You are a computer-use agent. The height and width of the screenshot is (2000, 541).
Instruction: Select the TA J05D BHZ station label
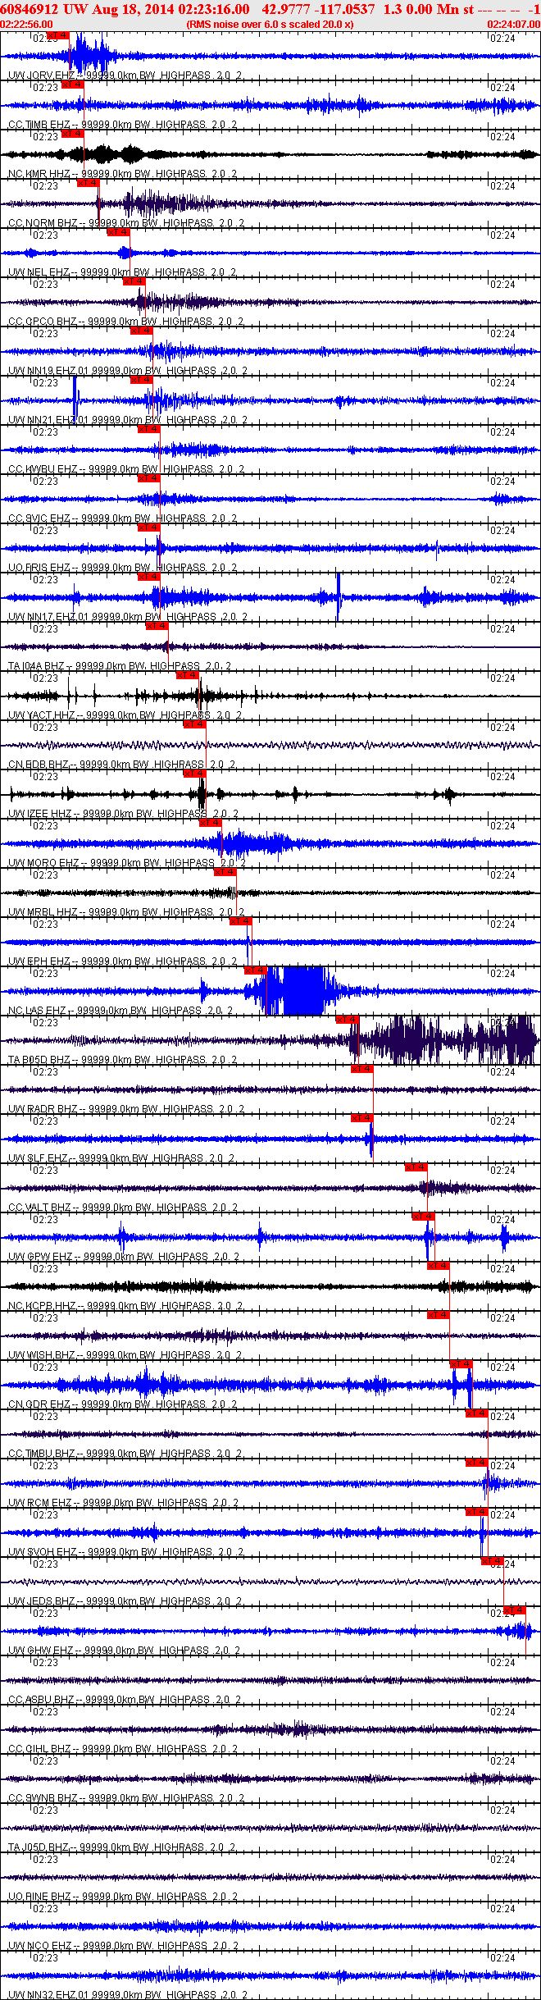coord(39,1847)
